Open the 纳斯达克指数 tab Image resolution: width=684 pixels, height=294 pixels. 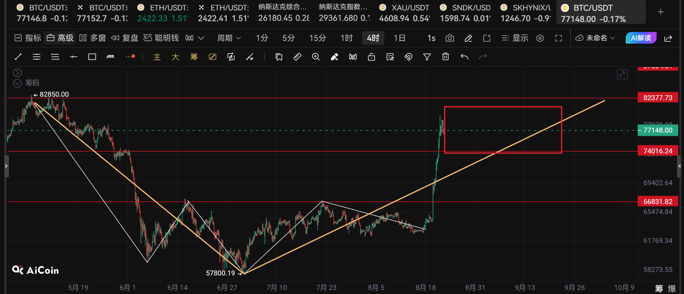click(344, 13)
